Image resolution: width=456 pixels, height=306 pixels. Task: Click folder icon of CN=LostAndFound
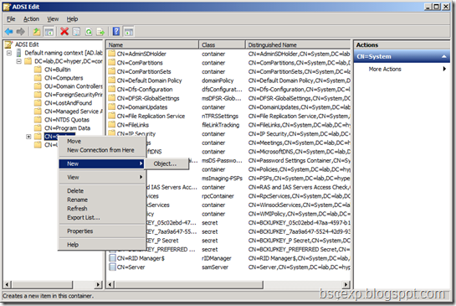(x=38, y=103)
